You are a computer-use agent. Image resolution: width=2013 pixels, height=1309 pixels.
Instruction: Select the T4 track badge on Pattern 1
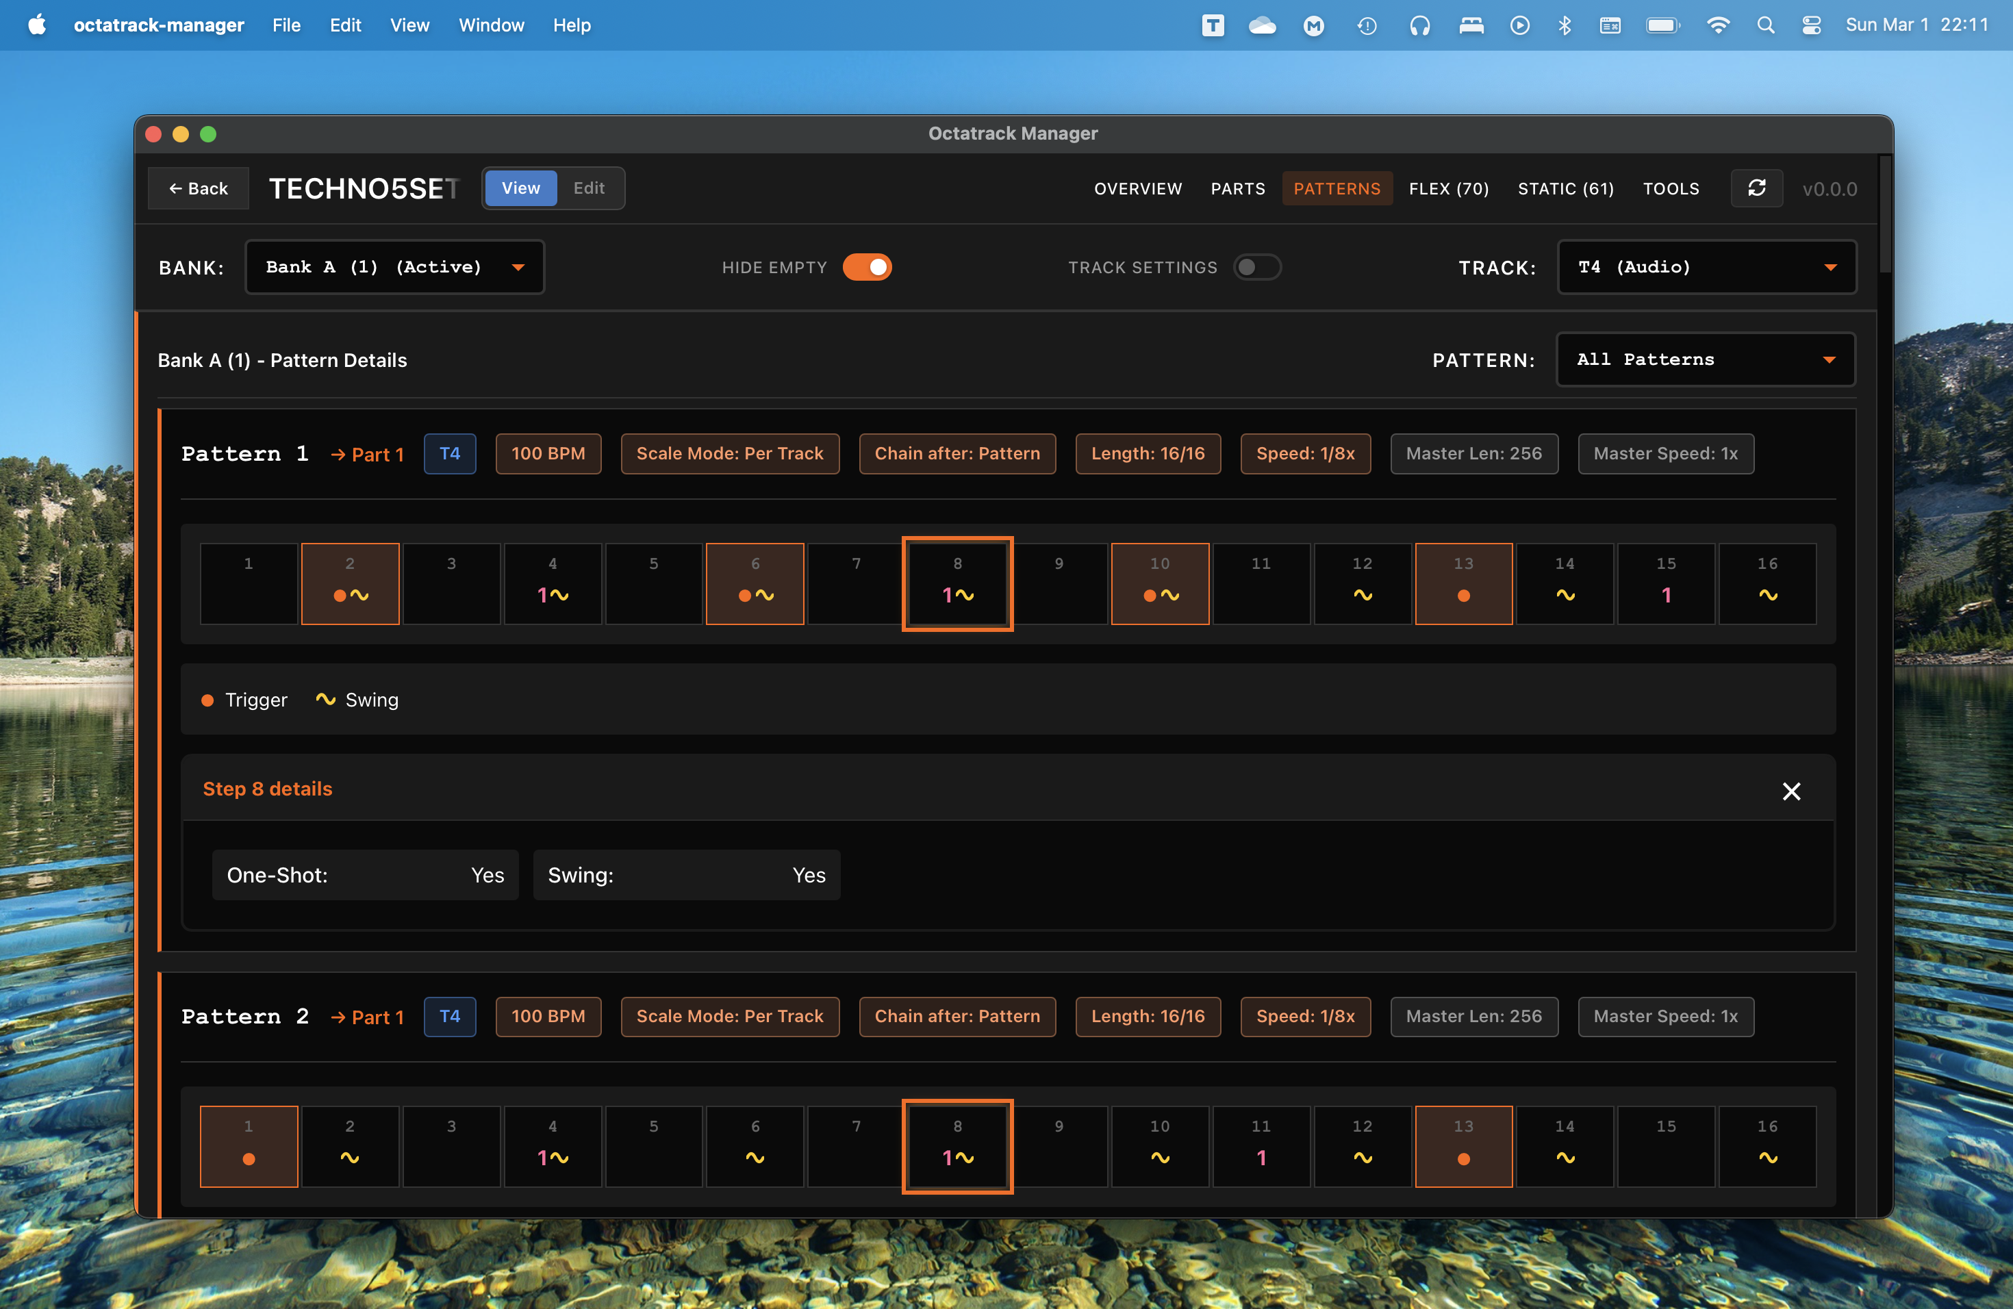coord(450,454)
